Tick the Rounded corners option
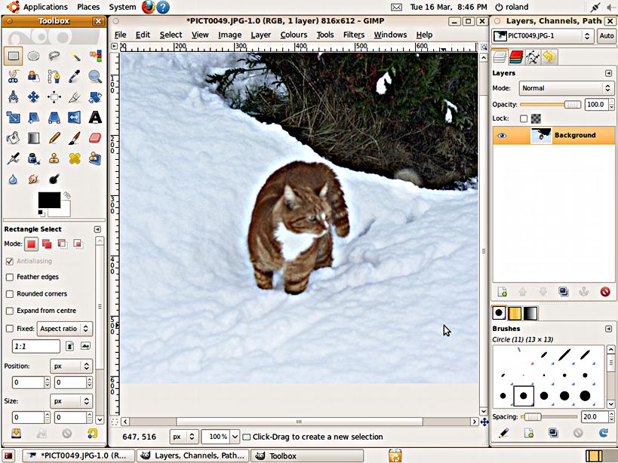The width and height of the screenshot is (618, 463). tap(10, 294)
